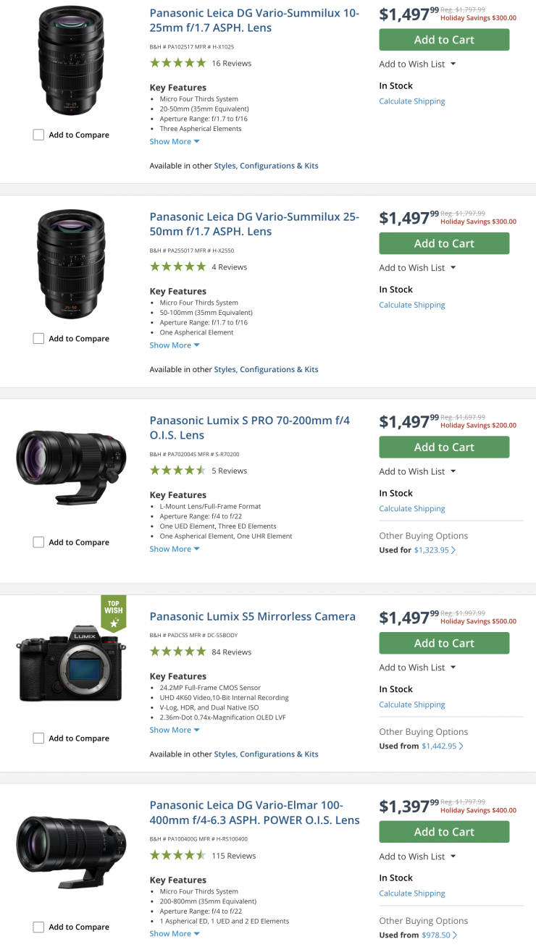The image size is (536, 947).
Task: Check Add to Compare for 10-25mm lens
Action: [38, 135]
